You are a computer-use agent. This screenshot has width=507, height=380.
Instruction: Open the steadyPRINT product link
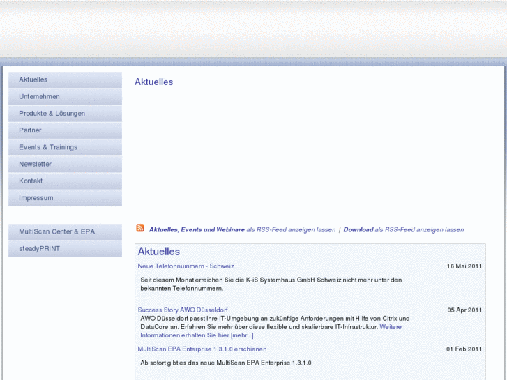pyautogui.click(x=65, y=249)
